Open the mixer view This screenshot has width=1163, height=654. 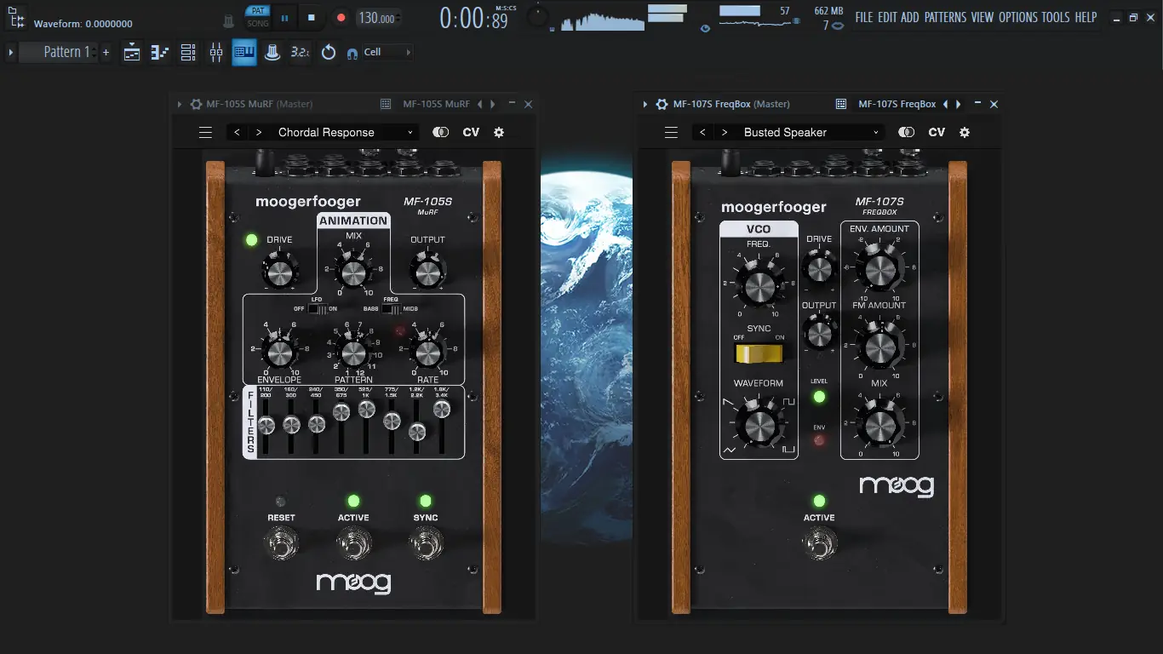[x=216, y=53]
